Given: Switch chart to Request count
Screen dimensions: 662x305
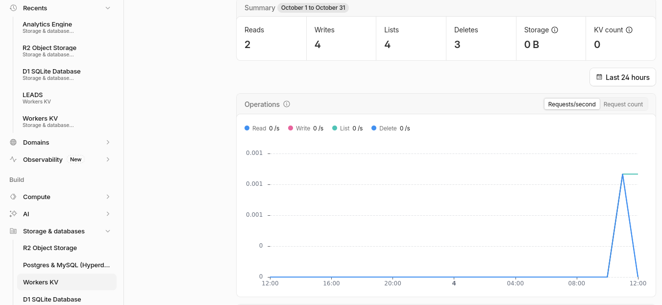Looking at the screenshot, I should (623, 104).
